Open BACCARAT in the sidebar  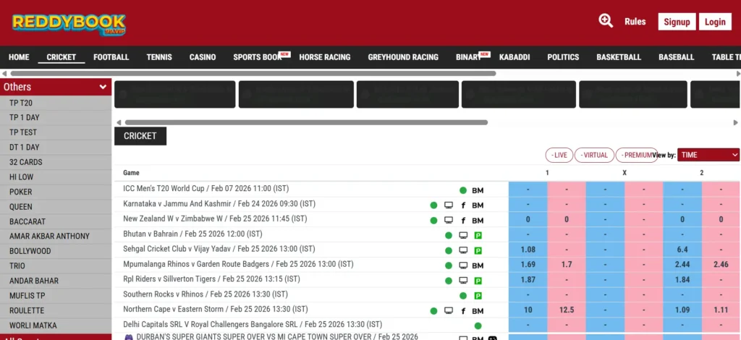click(56, 221)
